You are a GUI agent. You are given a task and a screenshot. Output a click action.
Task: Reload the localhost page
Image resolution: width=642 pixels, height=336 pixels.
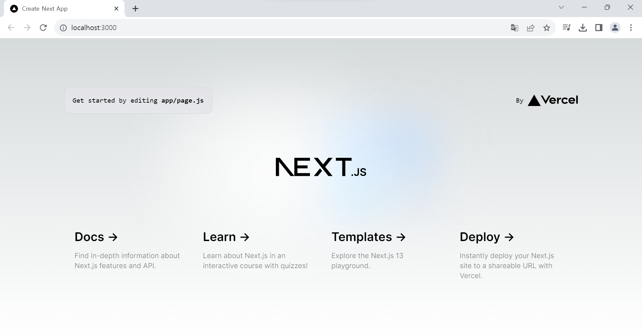[x=43, y=28]
